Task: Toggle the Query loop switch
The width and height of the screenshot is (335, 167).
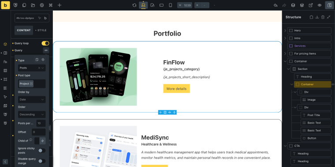Action: (x=45, y=43)
